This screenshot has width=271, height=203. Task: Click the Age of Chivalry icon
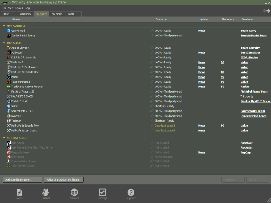[x=9, y=48]
